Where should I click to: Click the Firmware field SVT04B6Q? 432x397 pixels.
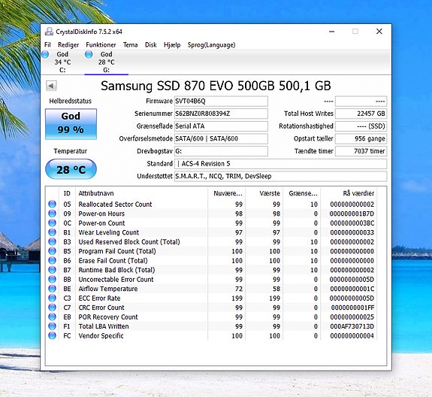(221, 102)
